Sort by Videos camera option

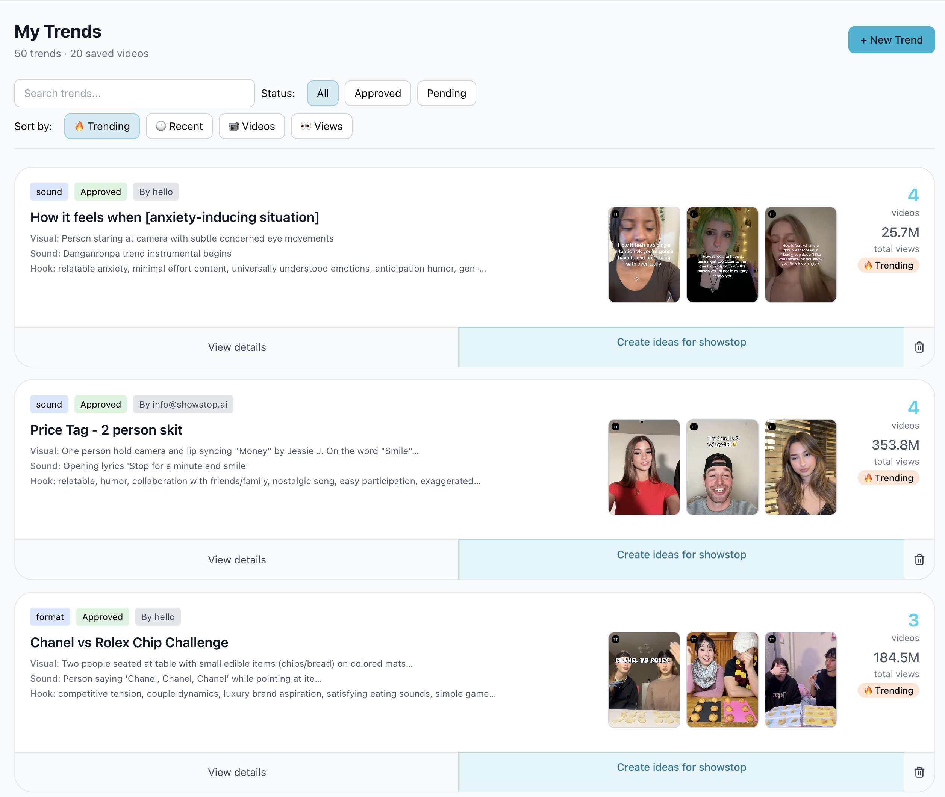pos(251,126)
